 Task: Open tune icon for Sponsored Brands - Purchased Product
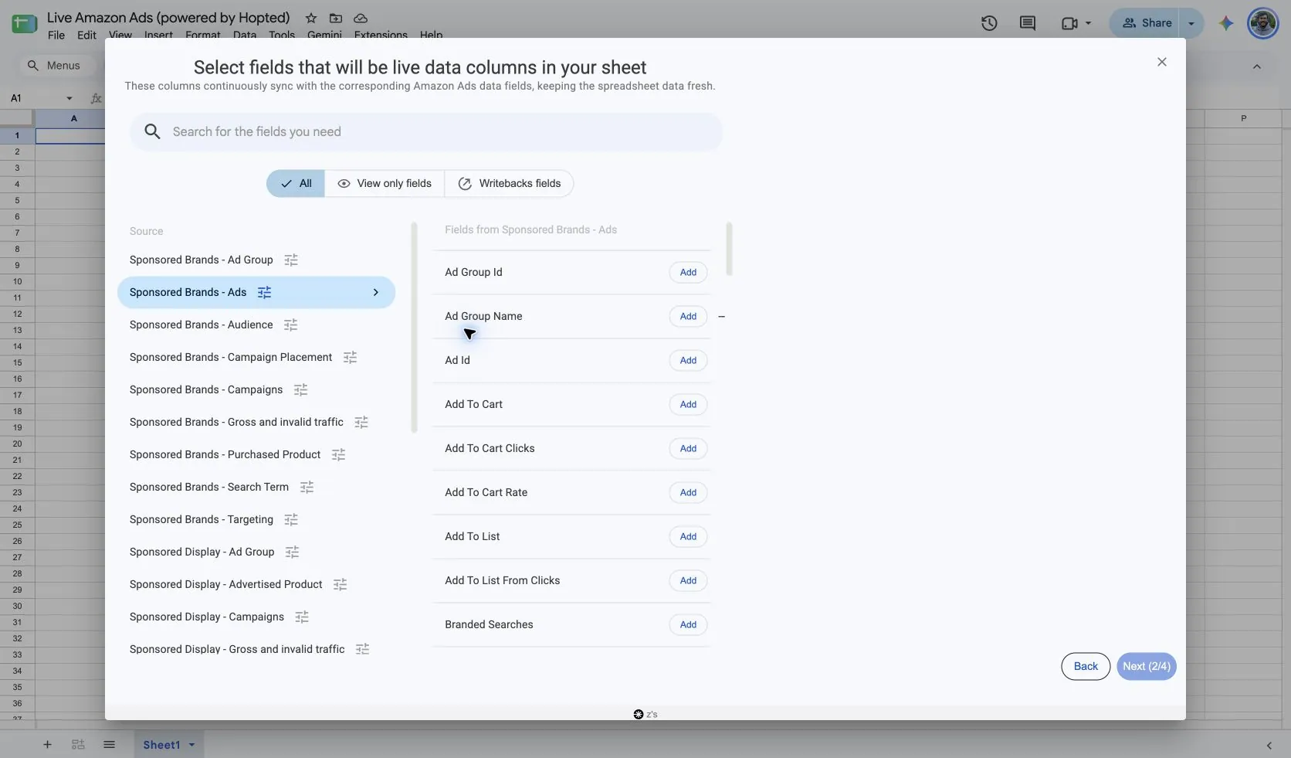(338, 455)
